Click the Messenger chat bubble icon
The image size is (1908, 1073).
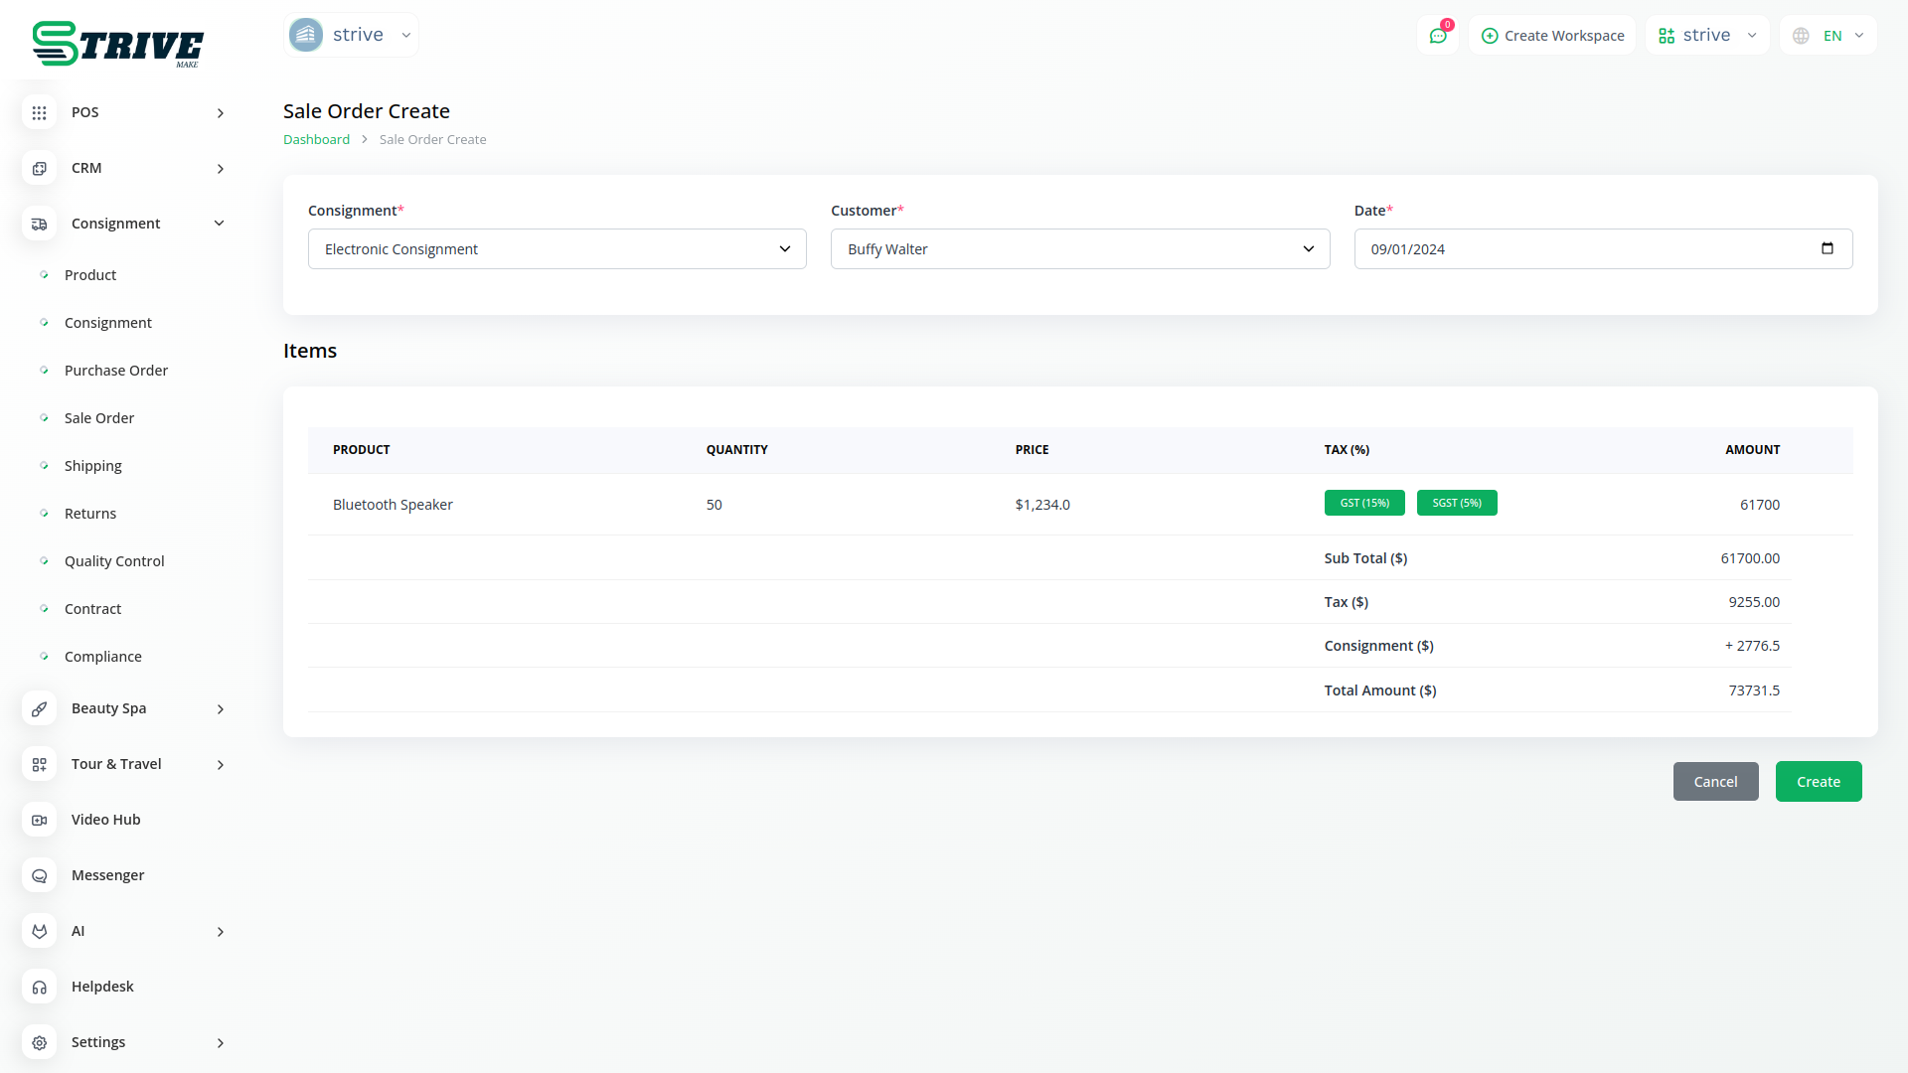pos(39,876)
